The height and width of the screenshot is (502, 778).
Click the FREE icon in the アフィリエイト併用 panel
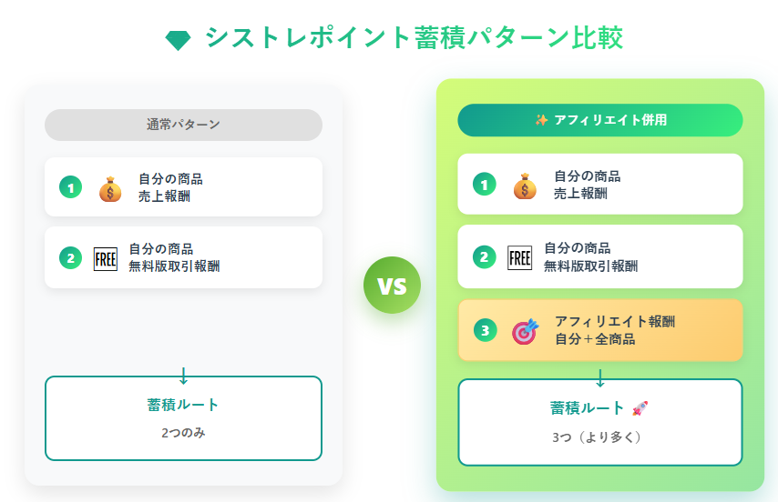click(x=519, y=257)
